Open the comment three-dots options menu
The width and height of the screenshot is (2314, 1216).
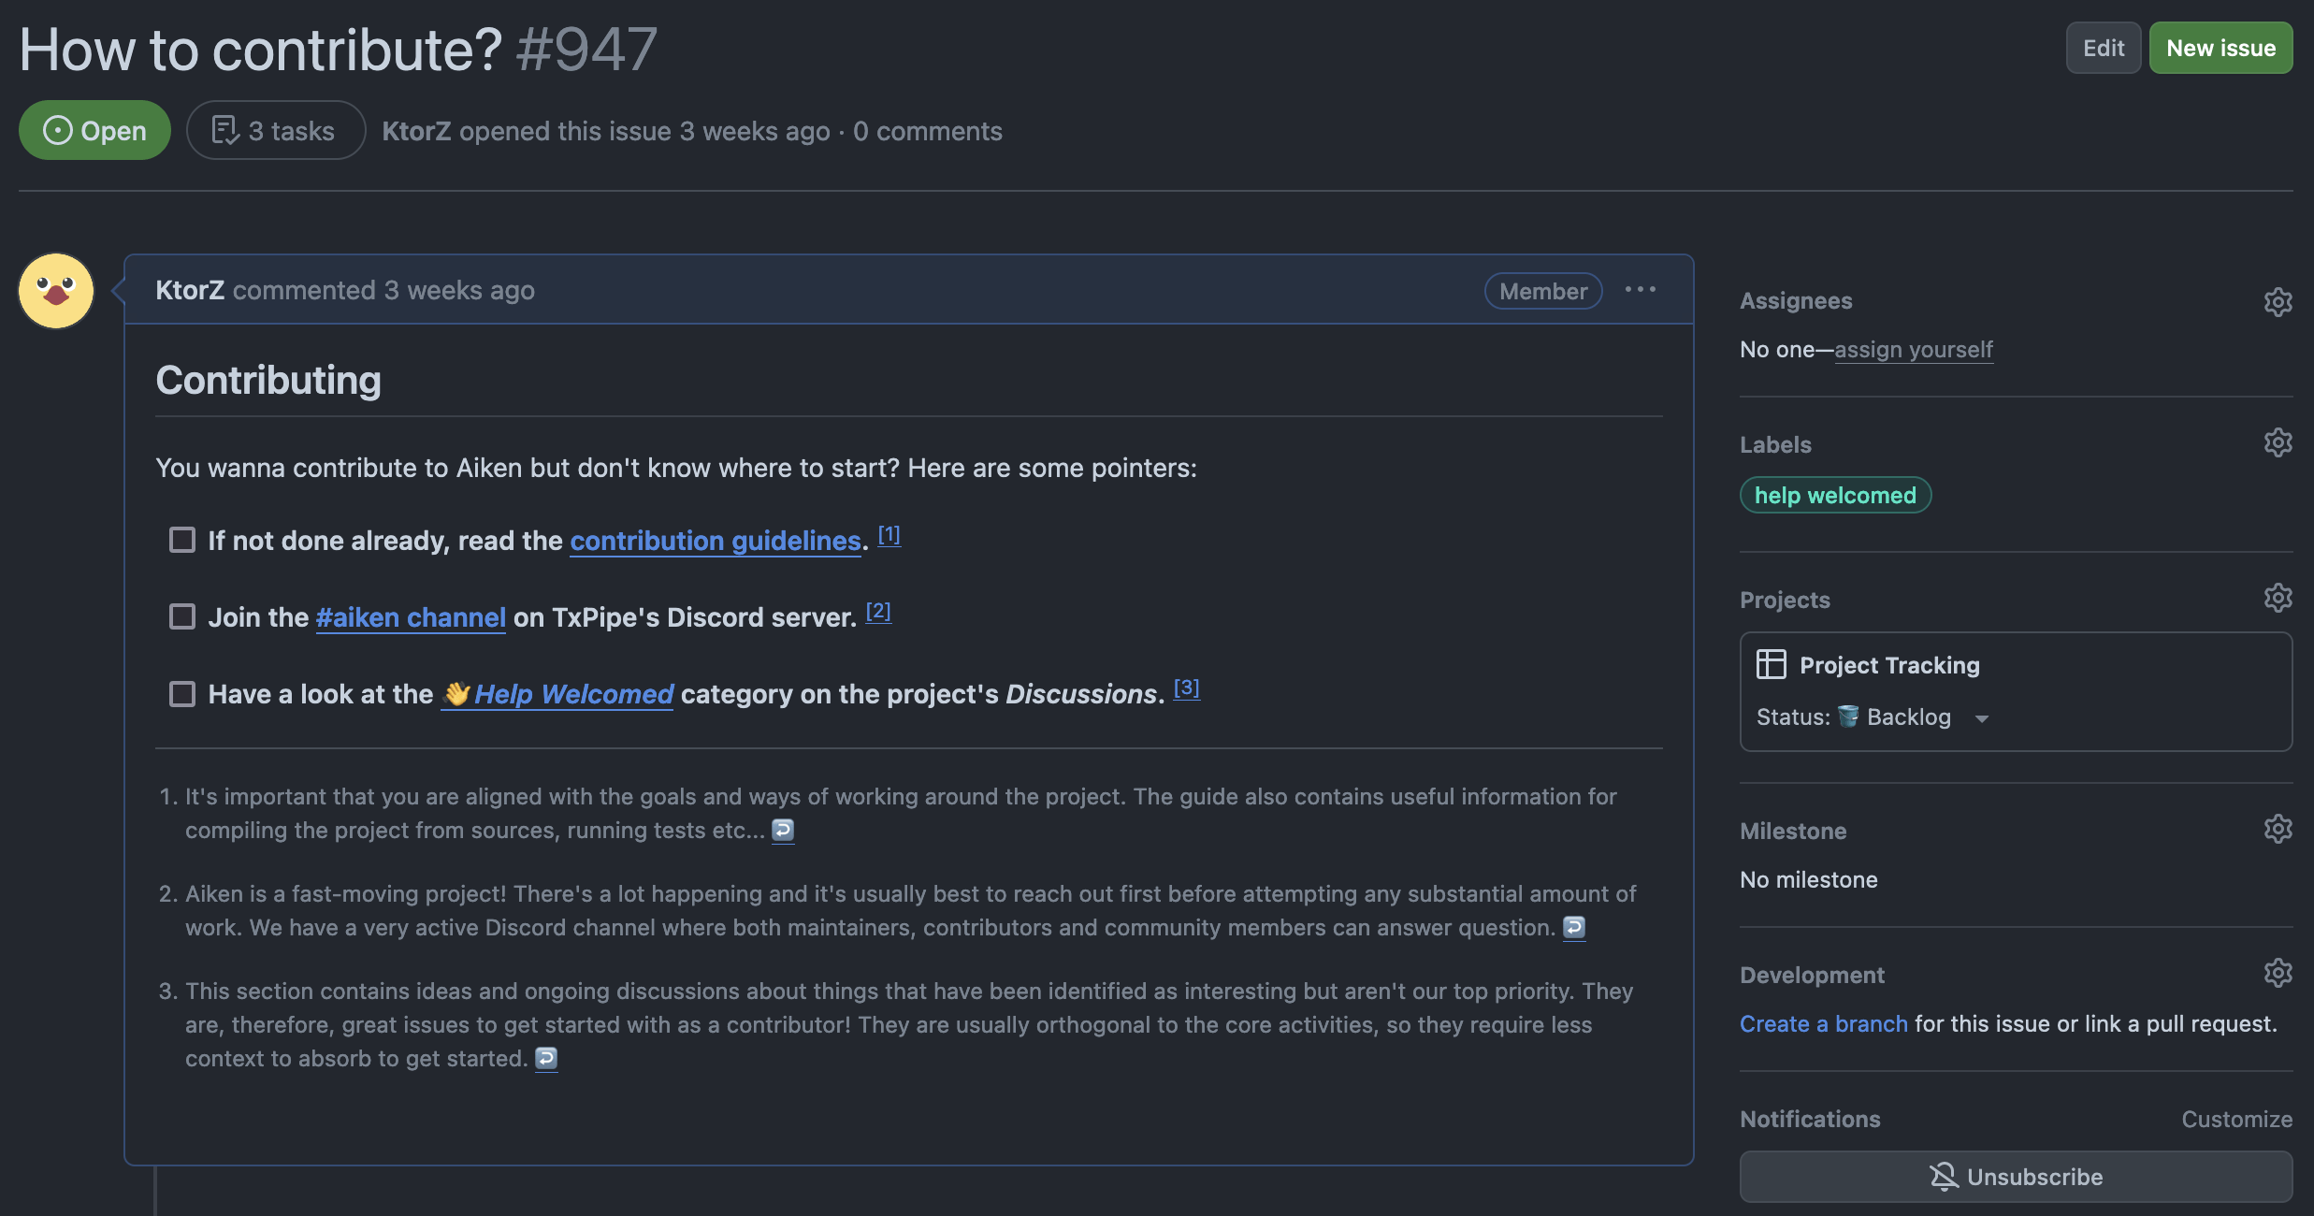[1640, 290]
